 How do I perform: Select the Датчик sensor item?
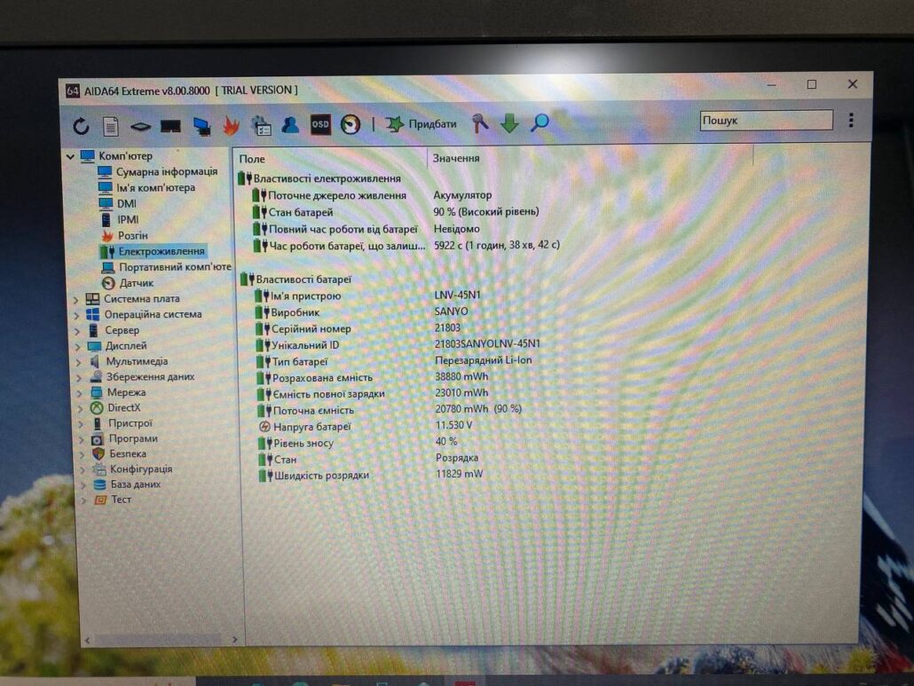point(136,283)
